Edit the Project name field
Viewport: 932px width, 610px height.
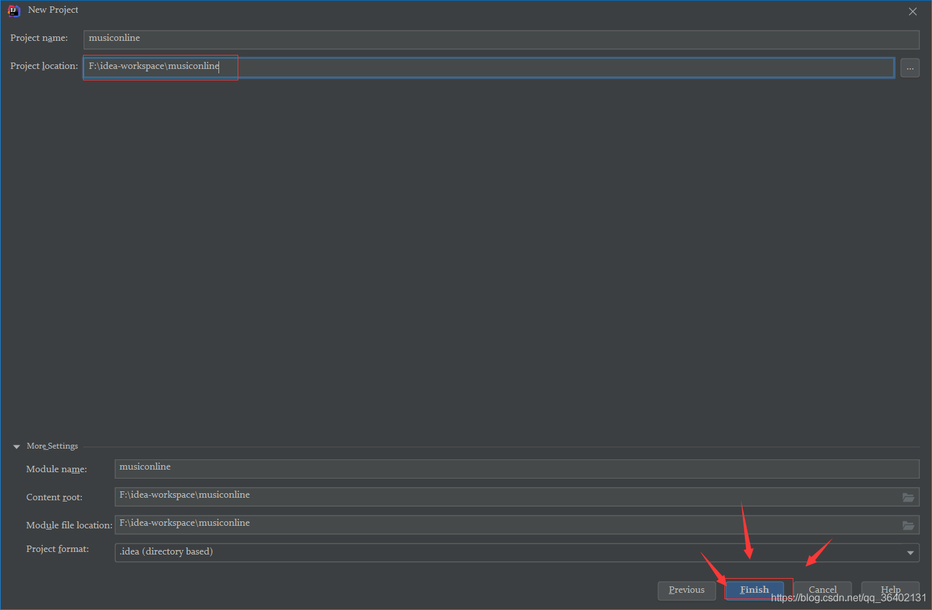point(501,40)
